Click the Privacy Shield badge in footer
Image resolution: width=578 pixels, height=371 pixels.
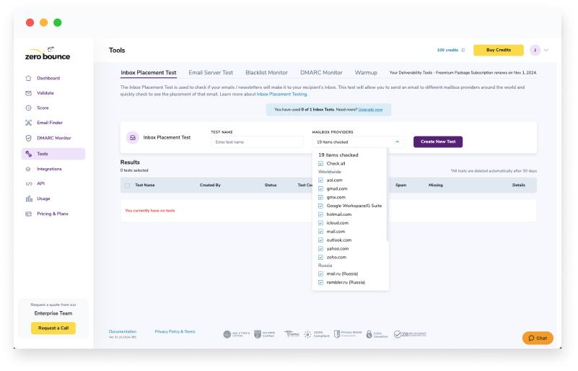click(x=348, y=334)
